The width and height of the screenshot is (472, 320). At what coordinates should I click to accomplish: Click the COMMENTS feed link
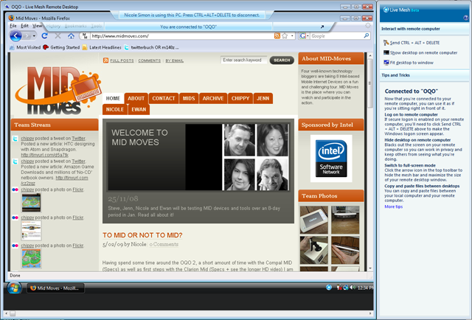[149, 60]
